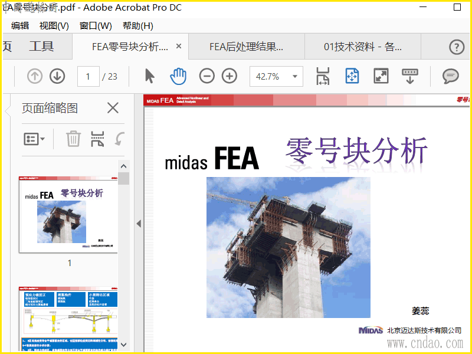Viewport: 472px width, 354px height.
Task: Open the comment speech bubble tool
Action: coord(450,76)
